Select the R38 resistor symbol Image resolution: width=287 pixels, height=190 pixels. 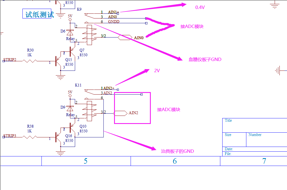(x=30, y=137)
